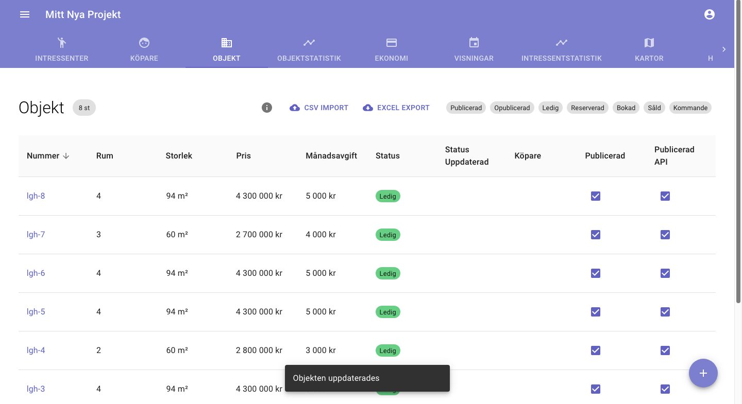This screenshot has width=742, height=404.
Task: Click the Excel Export button
Action: pyautogui.click(x=396, y=108)
